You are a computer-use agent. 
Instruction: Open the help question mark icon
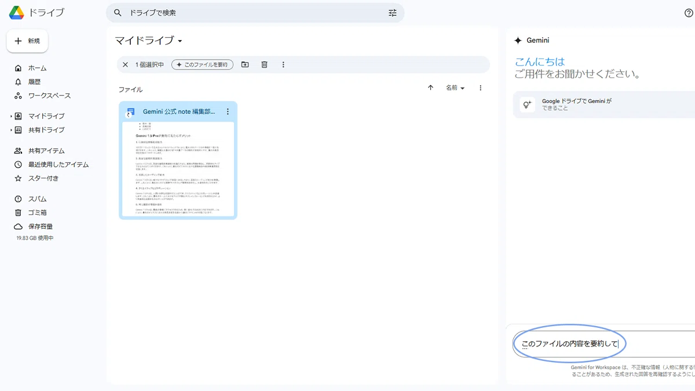click(689, 13)
